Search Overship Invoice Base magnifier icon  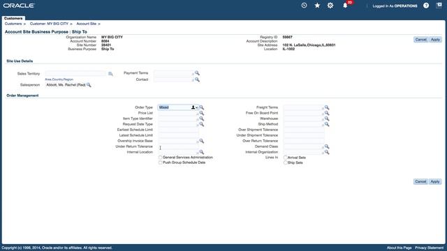tap(202, 141)
